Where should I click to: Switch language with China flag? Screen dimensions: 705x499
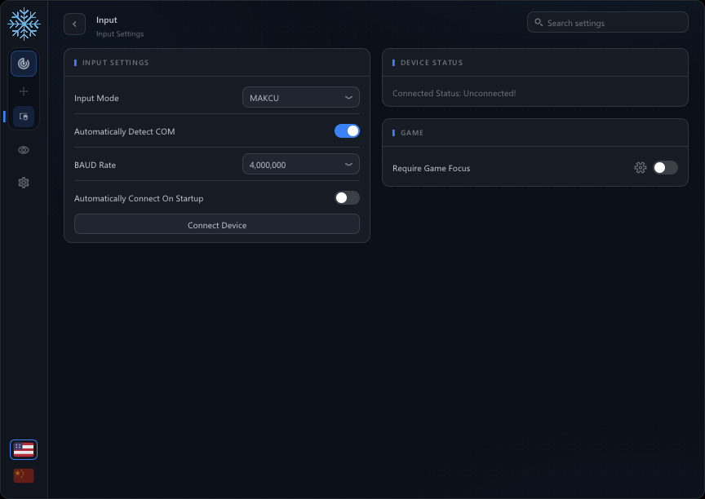click(24, 475)
